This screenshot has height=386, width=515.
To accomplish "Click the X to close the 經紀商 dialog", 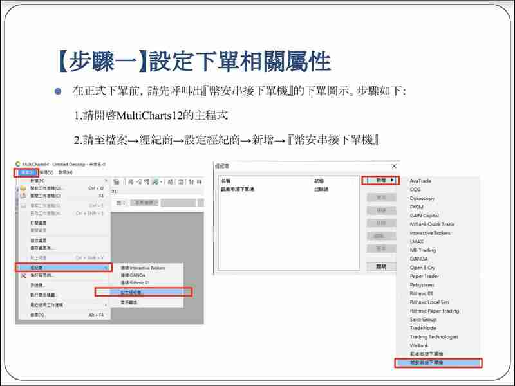I will (x=394, y=167).
